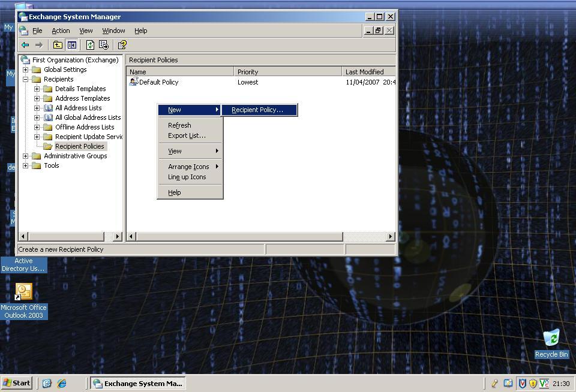Click the Recipient Policies list scroll-right arrow
Image resolution: width=576 pixels, height=392 pixels.
[x=391, y=236]
